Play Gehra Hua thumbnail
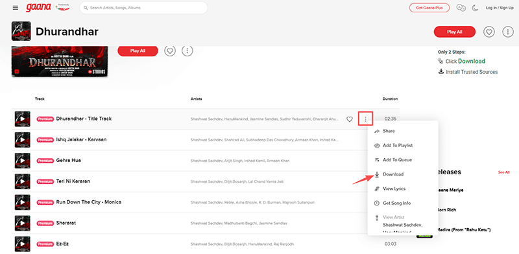The height and width of the screenshot is (254, 519). 23,161
